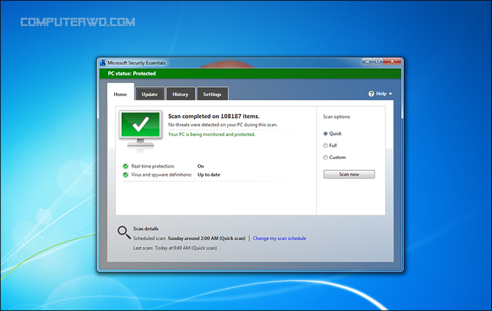
Task: Click the 'Scan details' heading
Action: coord(146,229)
